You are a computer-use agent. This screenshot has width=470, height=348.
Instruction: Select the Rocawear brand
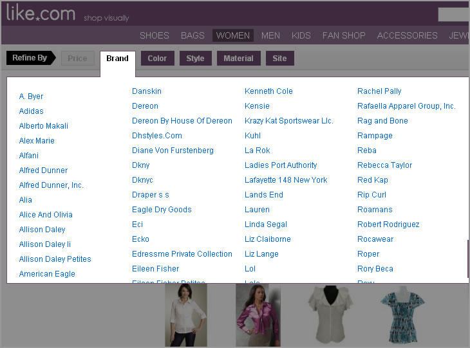(375, 239)
